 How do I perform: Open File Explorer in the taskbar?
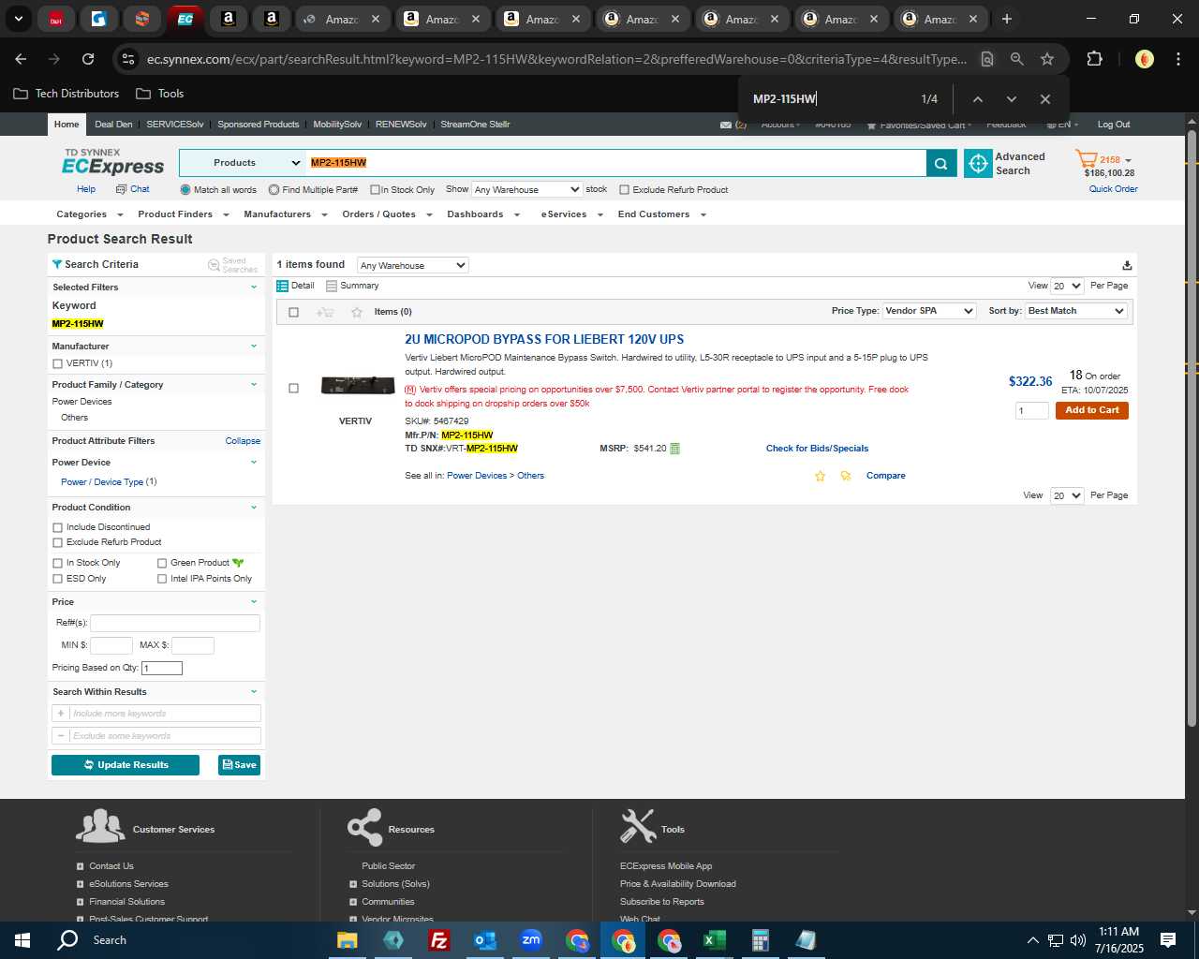[x=348, y=940]
